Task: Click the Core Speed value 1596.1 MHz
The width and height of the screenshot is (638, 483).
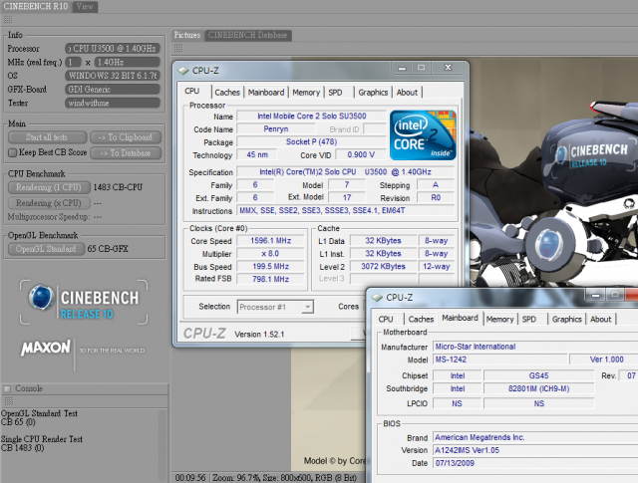Action: coord(270,241)
